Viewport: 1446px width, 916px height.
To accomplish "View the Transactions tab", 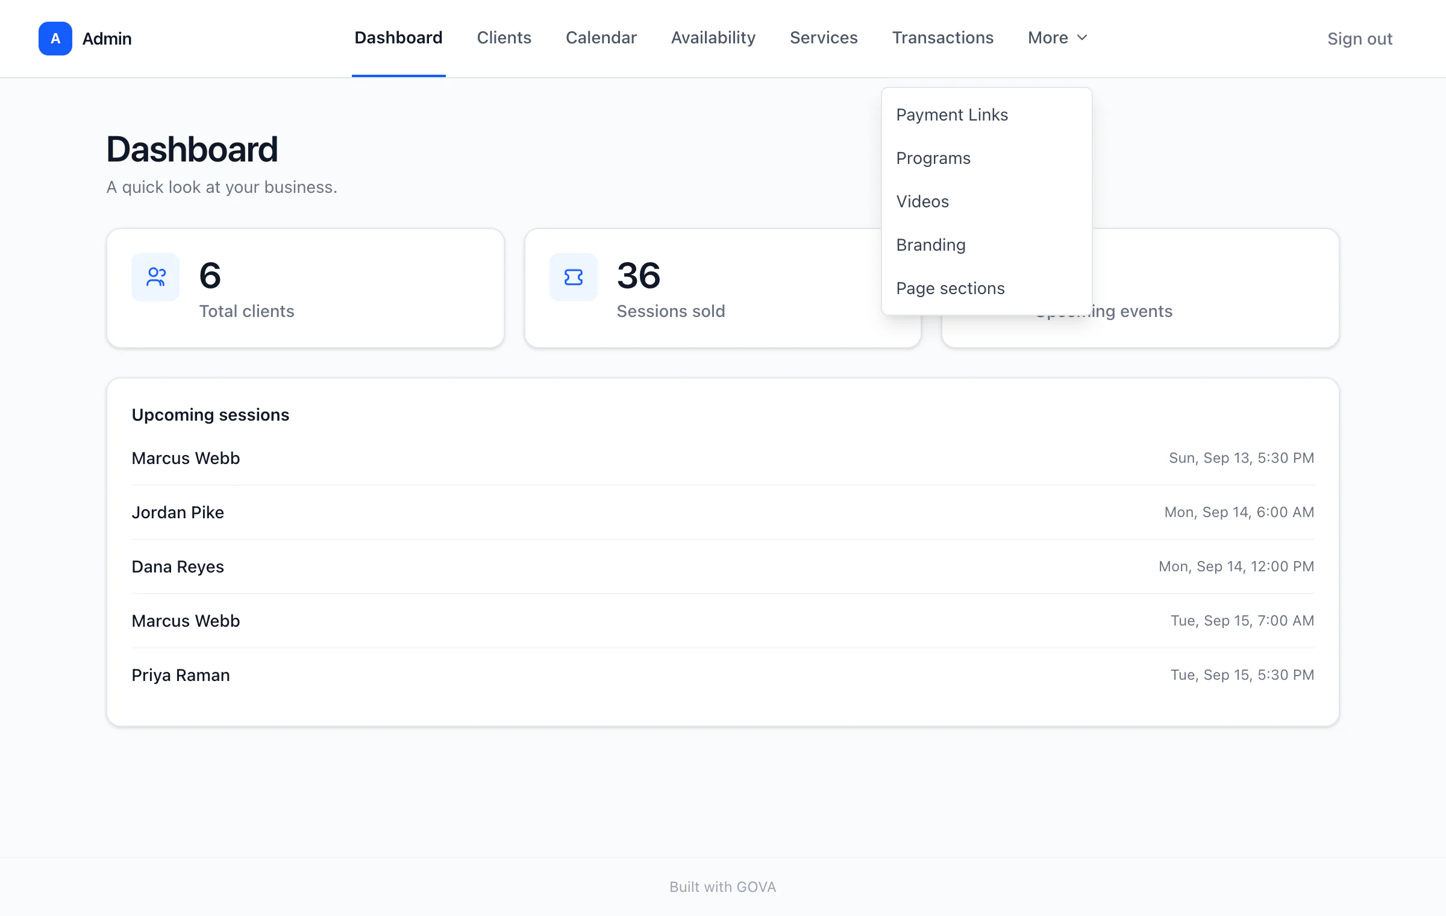I will pyautogui.click(x=942, y=37).
